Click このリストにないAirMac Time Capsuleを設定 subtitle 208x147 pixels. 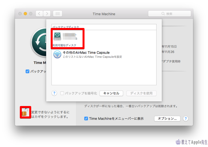click(x=92, y=57)
